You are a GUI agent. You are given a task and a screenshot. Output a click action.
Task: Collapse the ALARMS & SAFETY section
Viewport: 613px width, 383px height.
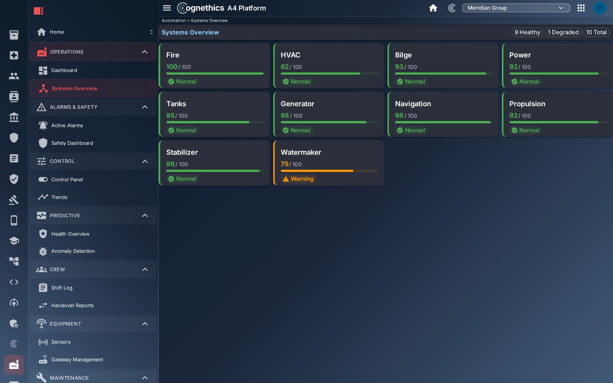(145, 107)
